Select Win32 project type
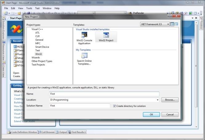This screenshot has width=205, height=140. [38, 54]
